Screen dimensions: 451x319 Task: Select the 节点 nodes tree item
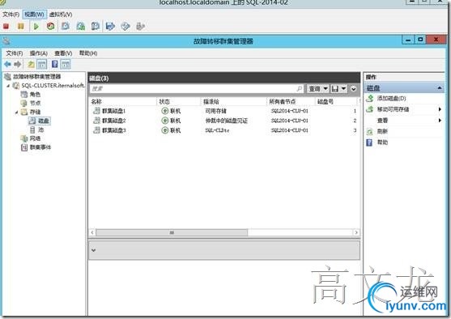[35, 103]
